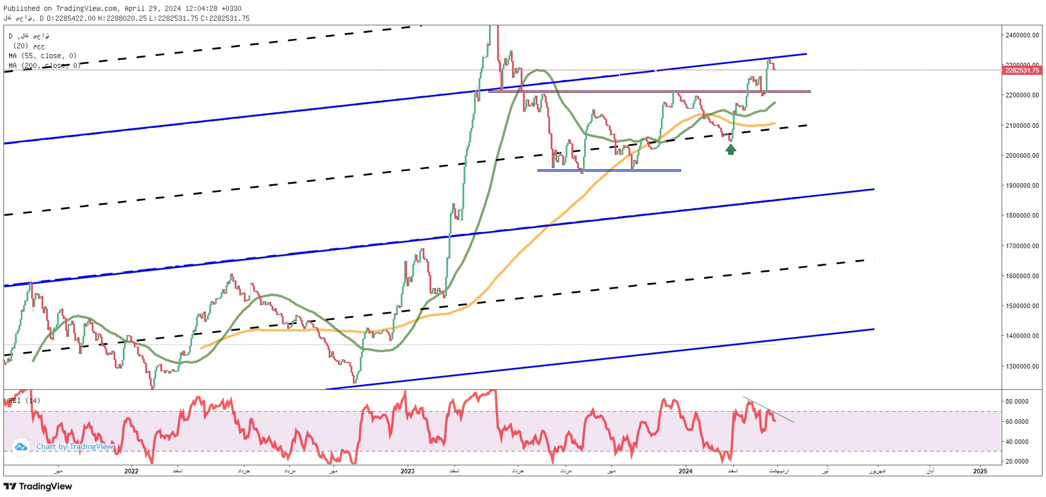This screenshot has height=497, width=1046.
Task: Click the 1600000.00 price axis label
Action: click(1022, 276)
